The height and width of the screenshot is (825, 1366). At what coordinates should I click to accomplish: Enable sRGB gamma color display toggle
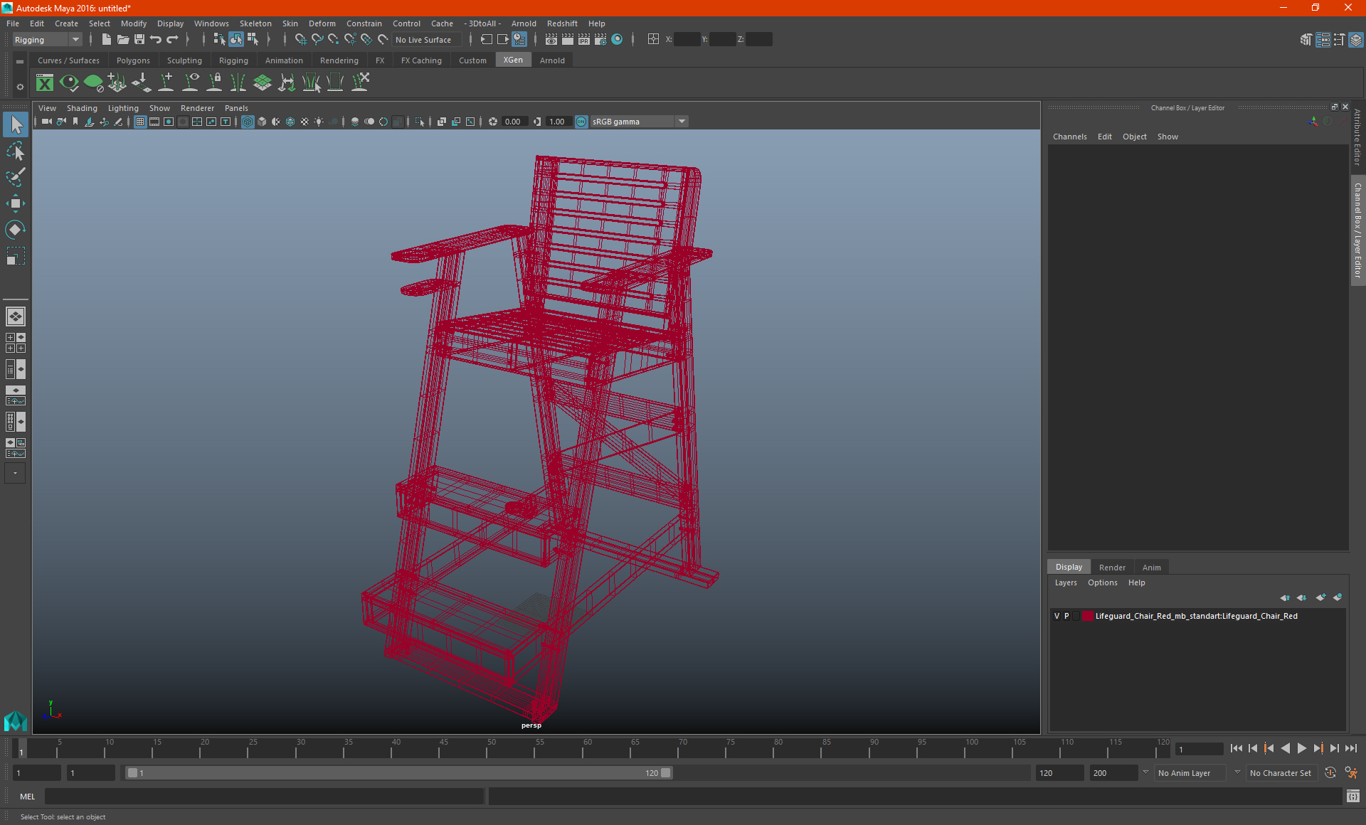click(581, 121)
